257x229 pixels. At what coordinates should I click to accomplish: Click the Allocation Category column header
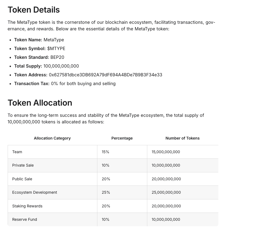[52, 138]
